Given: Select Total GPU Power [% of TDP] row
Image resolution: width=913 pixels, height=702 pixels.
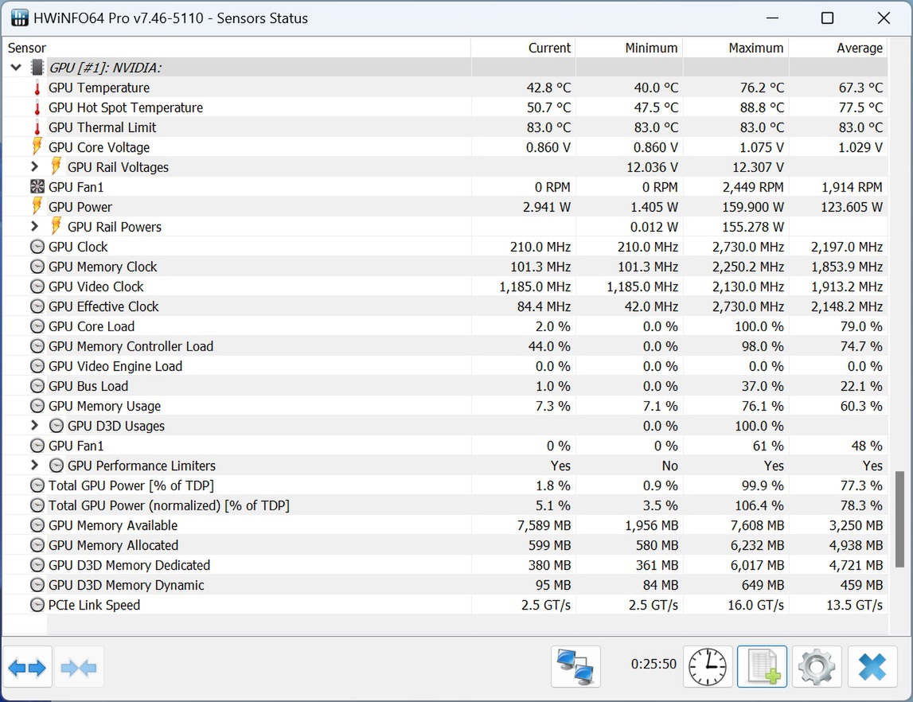Looking at the screenshot, I should point(446,486).
